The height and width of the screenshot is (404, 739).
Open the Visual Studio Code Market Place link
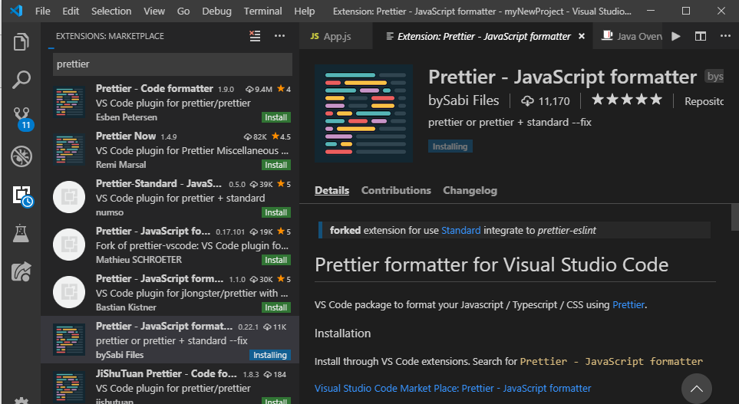coord(453,389)
